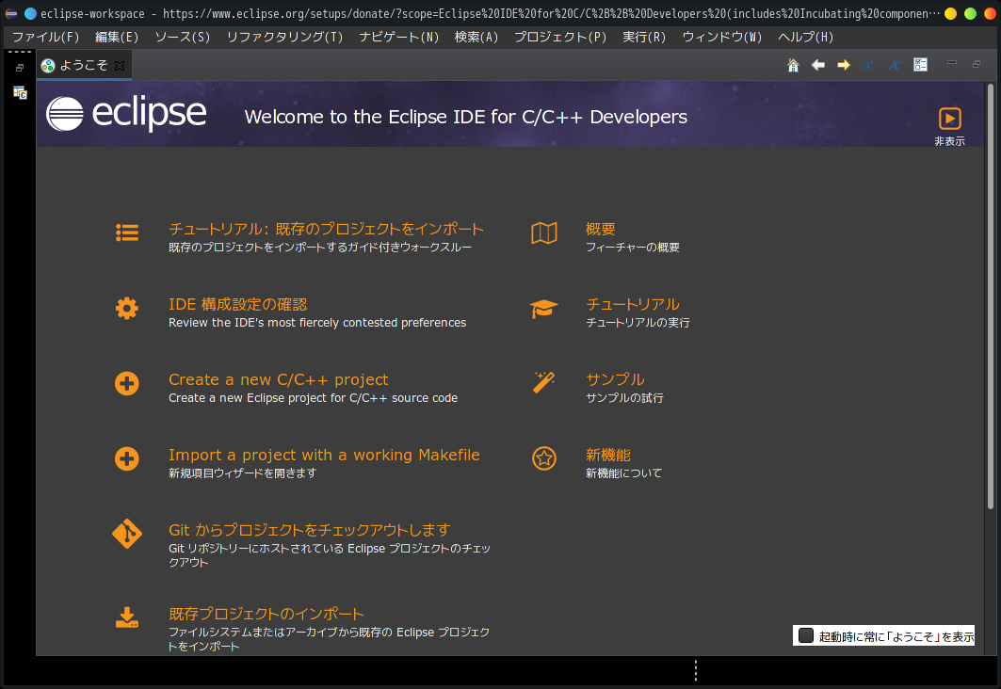
Task: Open 既存プロジェクトのインポート link
Action: tap(266, 614)
